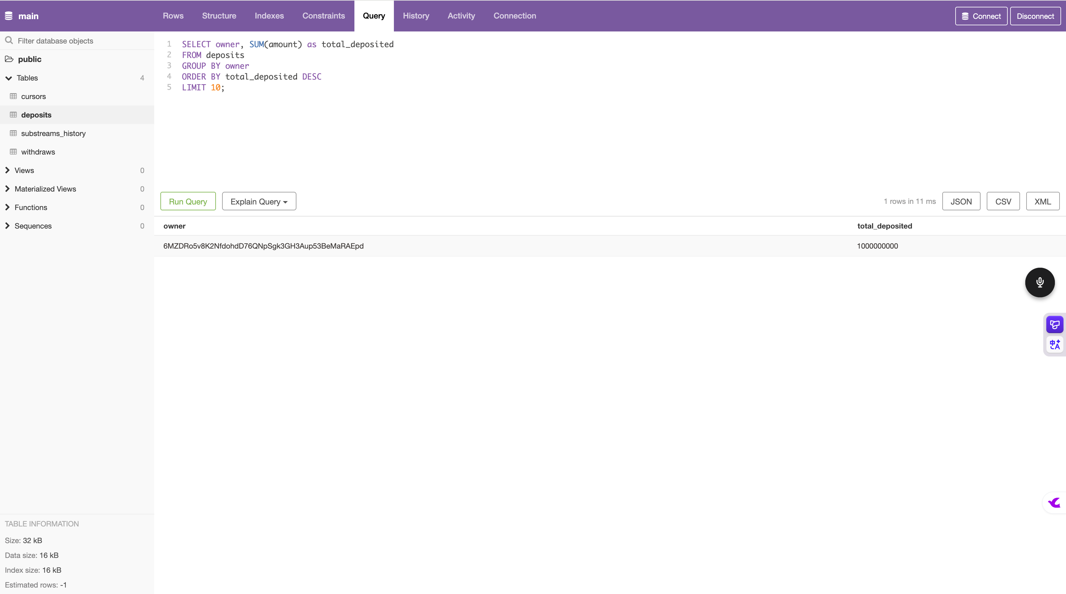Viewport: 1066px width, 594px height.
Task: Click the main database icon
Action: click(x=9, y=16)
